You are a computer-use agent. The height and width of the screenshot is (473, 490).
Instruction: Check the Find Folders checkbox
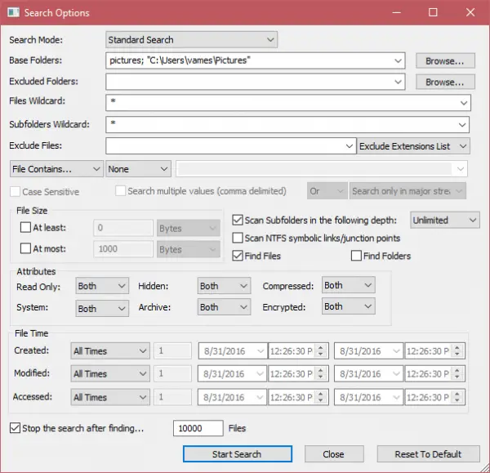pyautogui.click(x=356, y=256)
